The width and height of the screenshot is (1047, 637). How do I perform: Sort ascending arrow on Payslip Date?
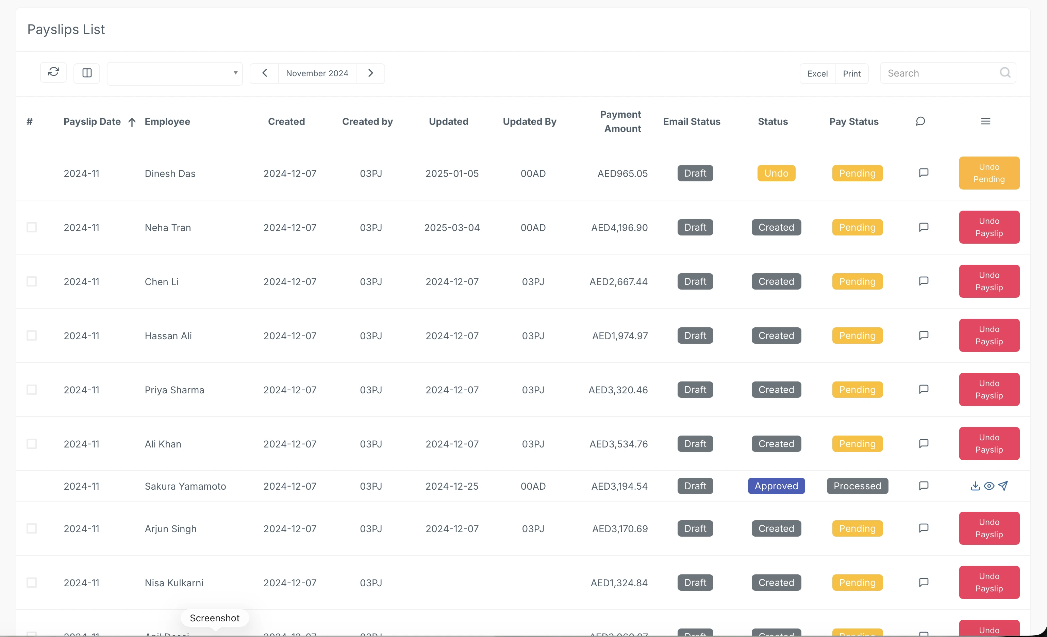pos(132,122)
